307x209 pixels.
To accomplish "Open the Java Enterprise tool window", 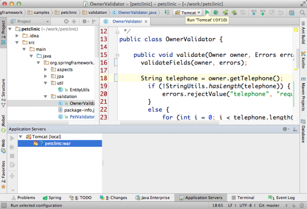I will [153, 198].
